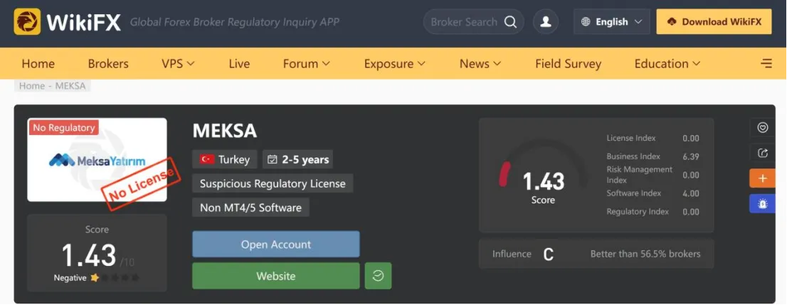The height and width of the screenshot is (305, 787).
Task: Click the search magnifier icon
Action: 510,22
